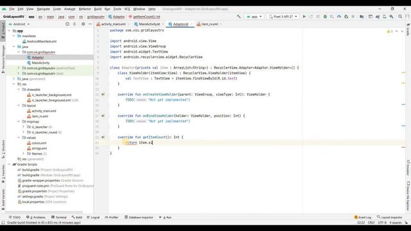Switch to the item_rv.xml editor tab
This screenshot has width=411, height=231.
click(209, 24)
